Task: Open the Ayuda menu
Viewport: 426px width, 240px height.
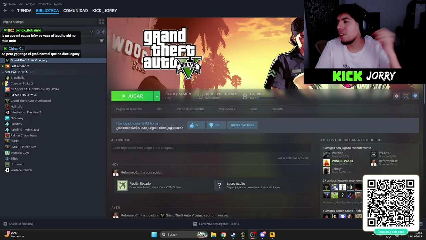Action: (x=58, y=4)
